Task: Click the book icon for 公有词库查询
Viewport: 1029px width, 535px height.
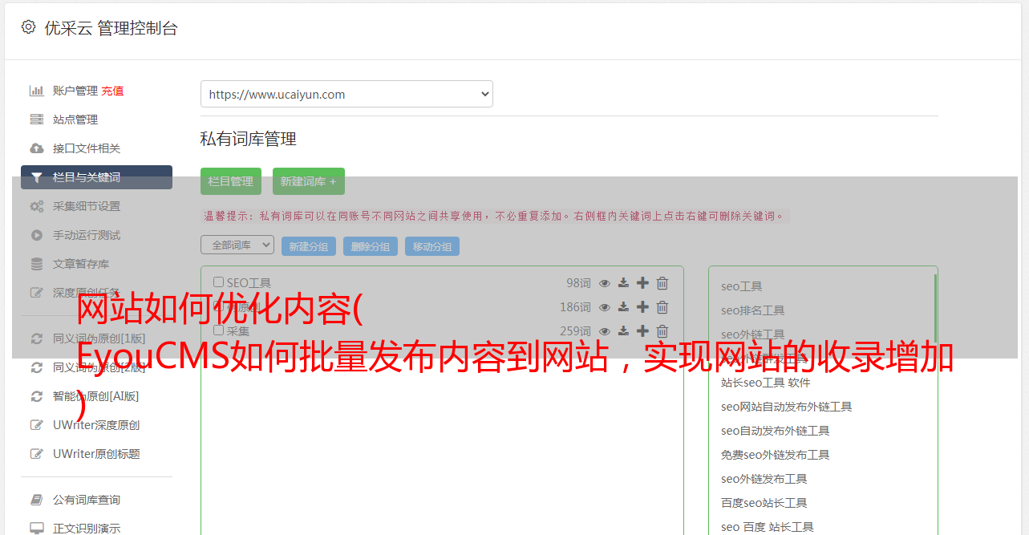Action: point(36,500)
